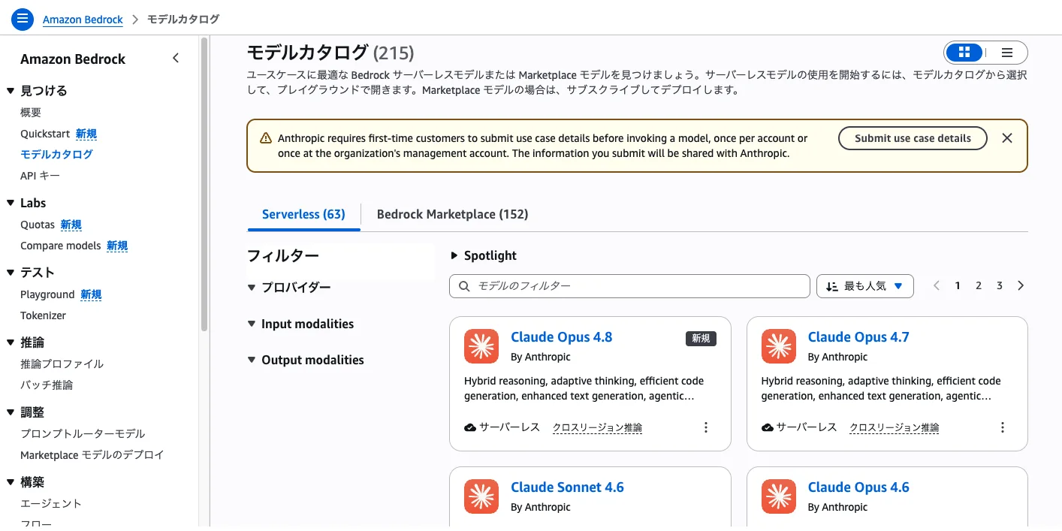Click the Submit use case details button

913,138
